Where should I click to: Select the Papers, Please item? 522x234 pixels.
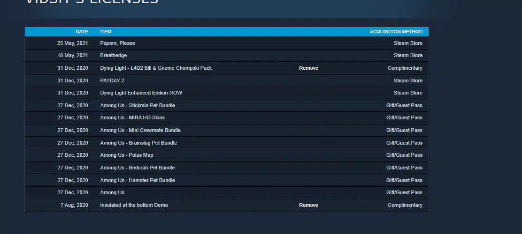tap(117, 43)
